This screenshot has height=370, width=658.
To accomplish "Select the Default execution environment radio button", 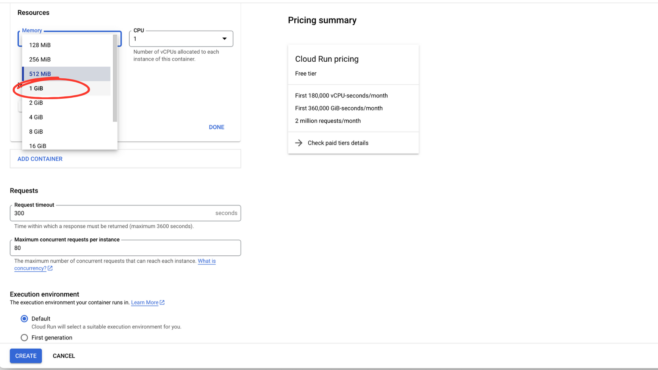I will 24,319.
